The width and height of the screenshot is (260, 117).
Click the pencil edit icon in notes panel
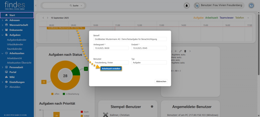[180, 51]
